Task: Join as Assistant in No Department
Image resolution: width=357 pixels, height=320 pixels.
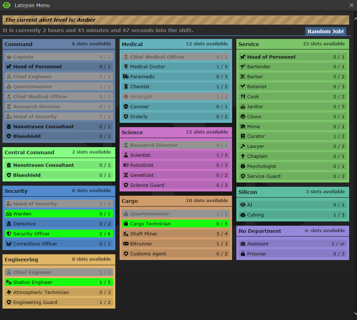Action: click(x=292, y=244)
